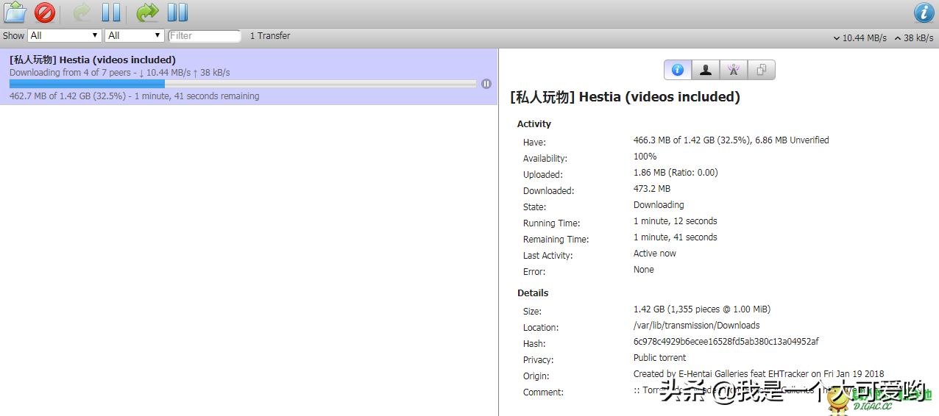Click the 'Active now' last activity value
Image resolution: width=939 pixels, height=416 pixels.
tap(655, 254)
